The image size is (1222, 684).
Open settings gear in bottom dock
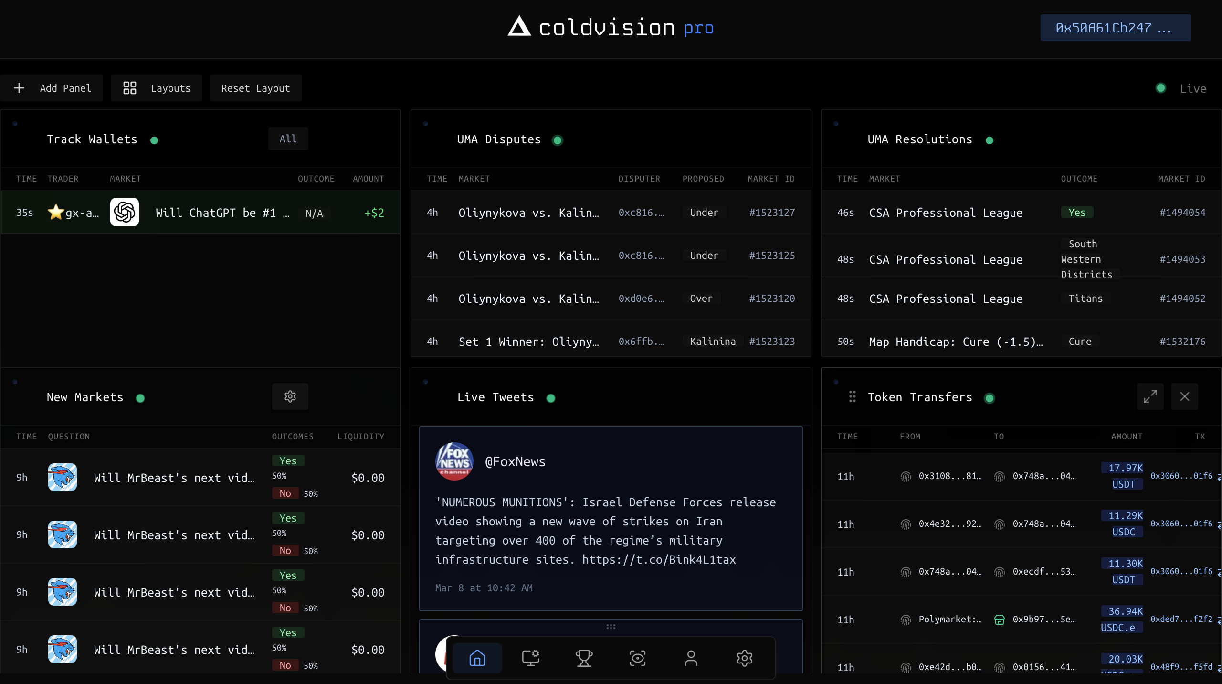click(x=744, y=658)
